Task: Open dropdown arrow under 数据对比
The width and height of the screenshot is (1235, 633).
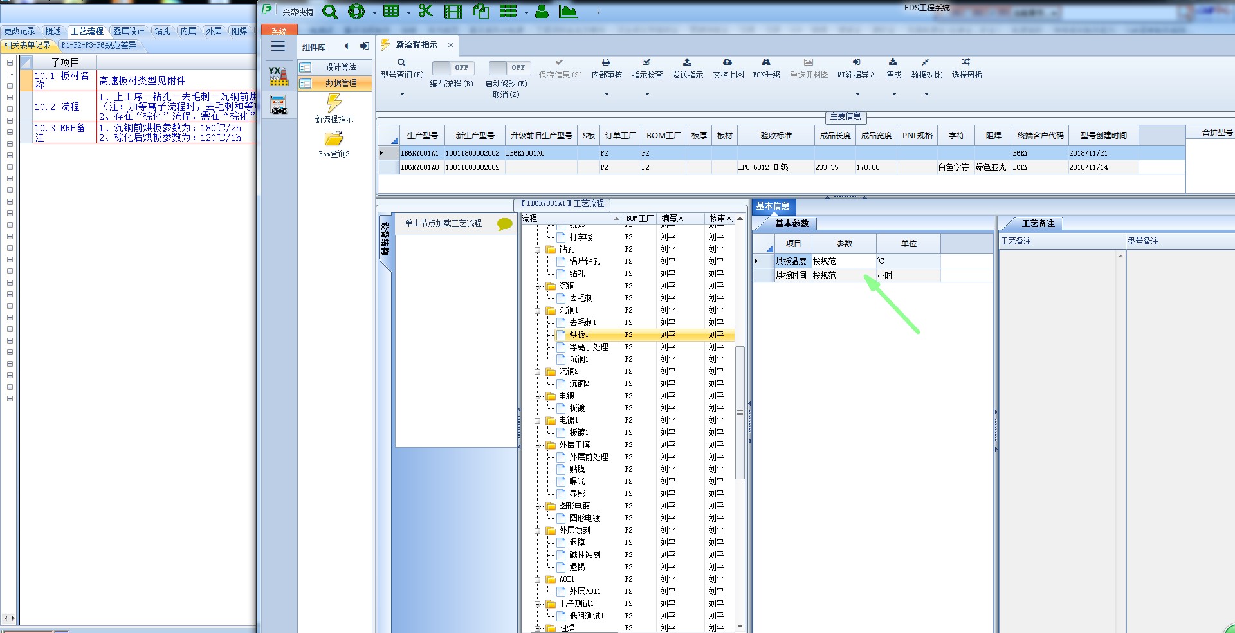Action: (x=926, y=95)
